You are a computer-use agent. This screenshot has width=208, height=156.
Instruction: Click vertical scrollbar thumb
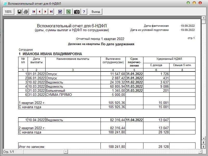tap(204, 22)
